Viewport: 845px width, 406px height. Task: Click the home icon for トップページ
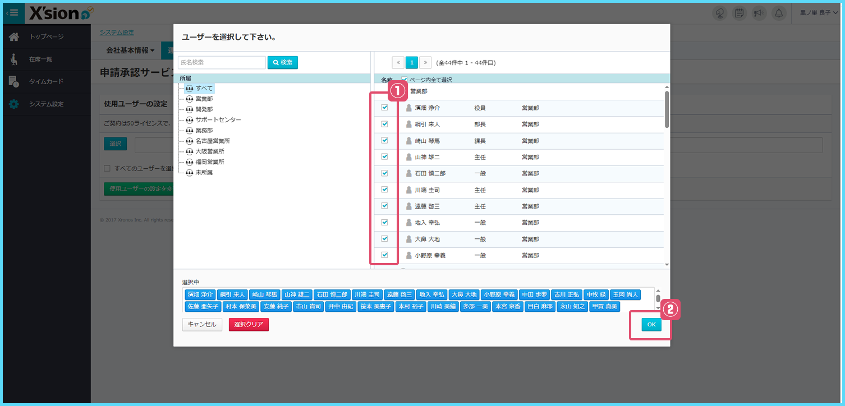pyautogui.click(x=14, y=37)
